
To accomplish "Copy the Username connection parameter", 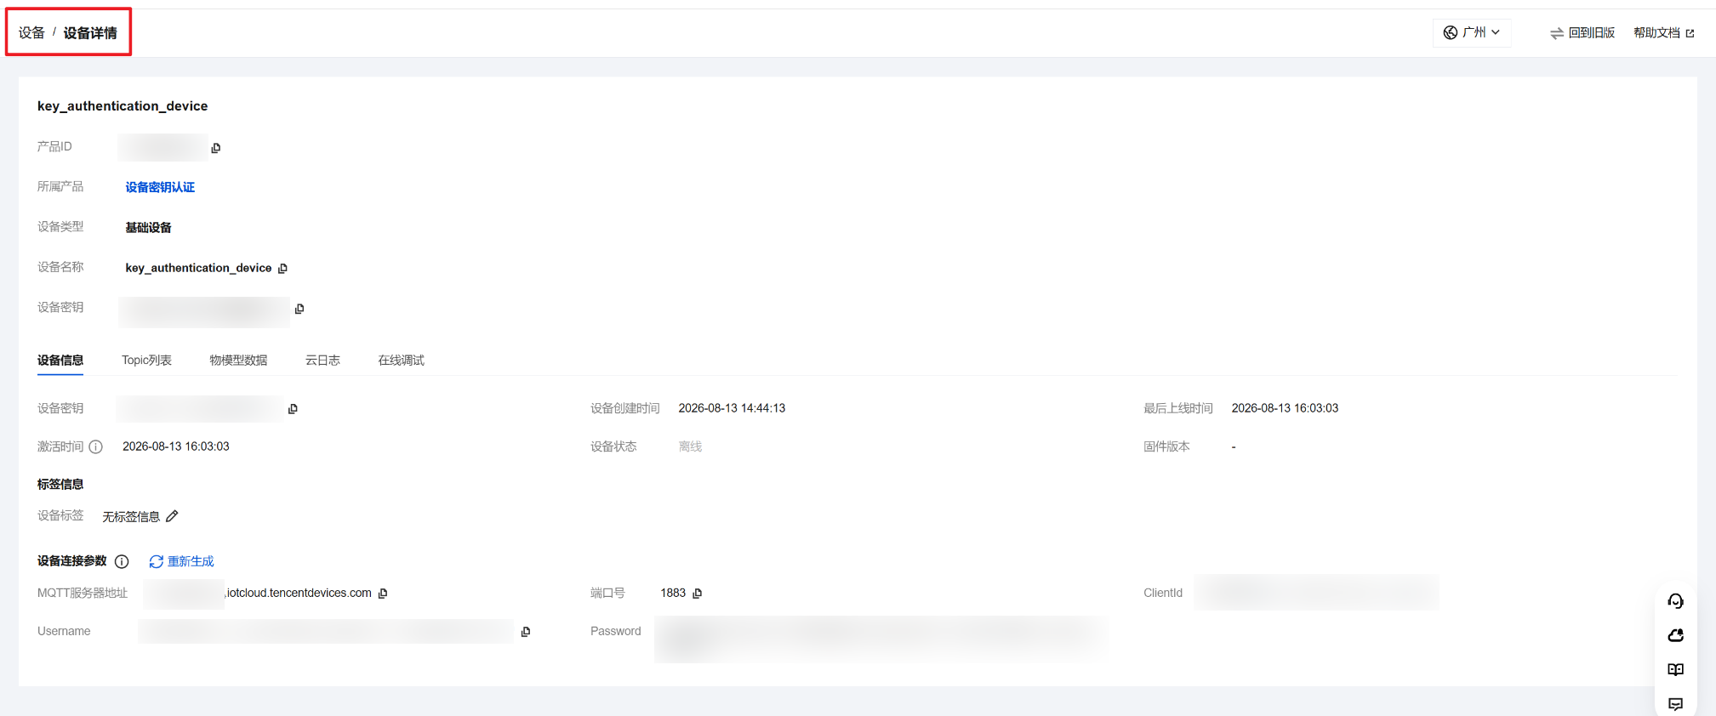I will [526, 632].
